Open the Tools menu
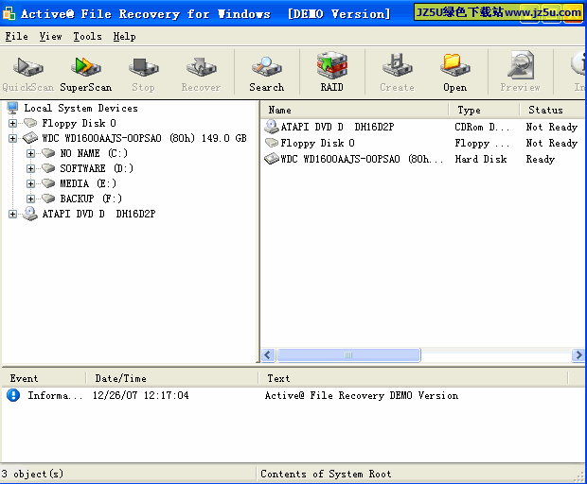Viewport: 587px width, 484px height. point(88,37)
